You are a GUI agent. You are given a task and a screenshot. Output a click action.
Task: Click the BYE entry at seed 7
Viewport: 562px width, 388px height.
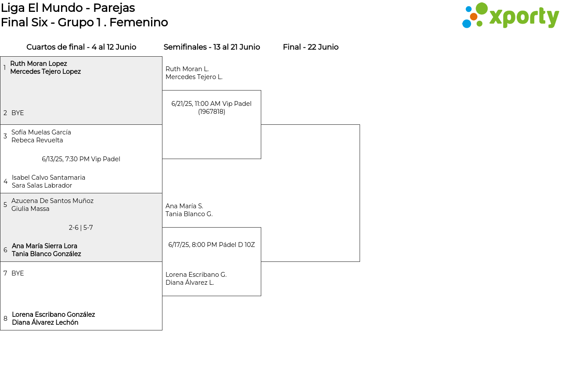18,273
